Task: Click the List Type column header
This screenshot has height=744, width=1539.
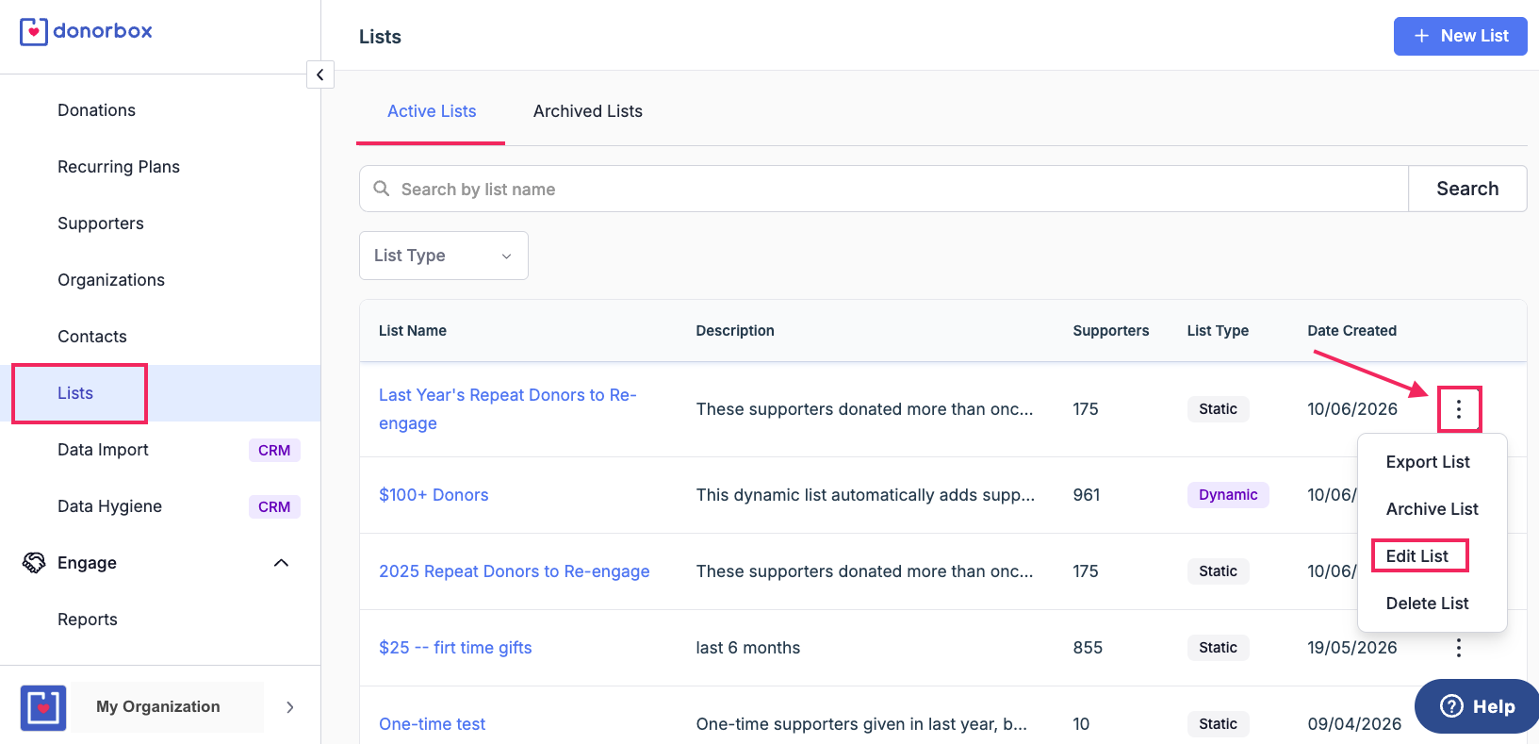Action: click(x=1218, y=331)
